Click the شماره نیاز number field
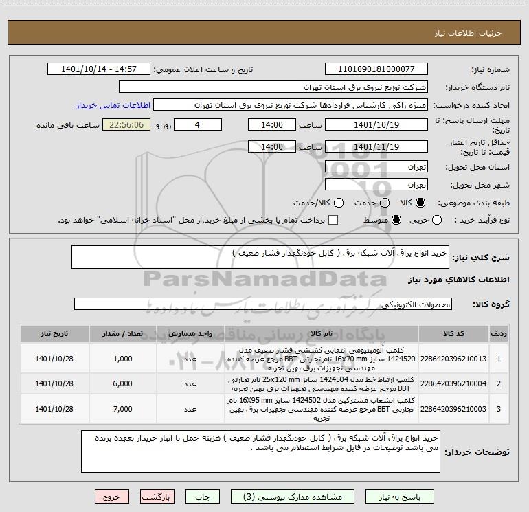This screenshot has height=512, width=529. point(376,69)
